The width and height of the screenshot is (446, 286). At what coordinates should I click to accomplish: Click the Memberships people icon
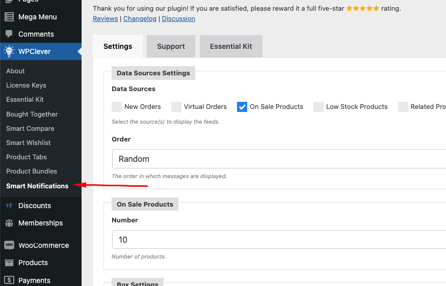(x=9, y=223)
